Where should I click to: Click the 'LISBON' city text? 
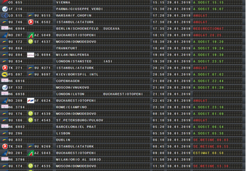(63, 133)
